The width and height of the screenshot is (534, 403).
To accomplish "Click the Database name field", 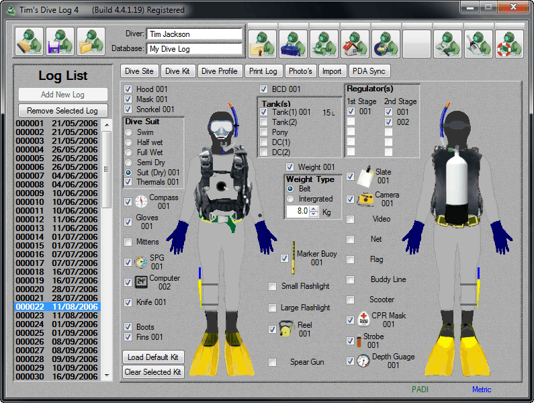I will pyautogui.click(x=195, y=49).
